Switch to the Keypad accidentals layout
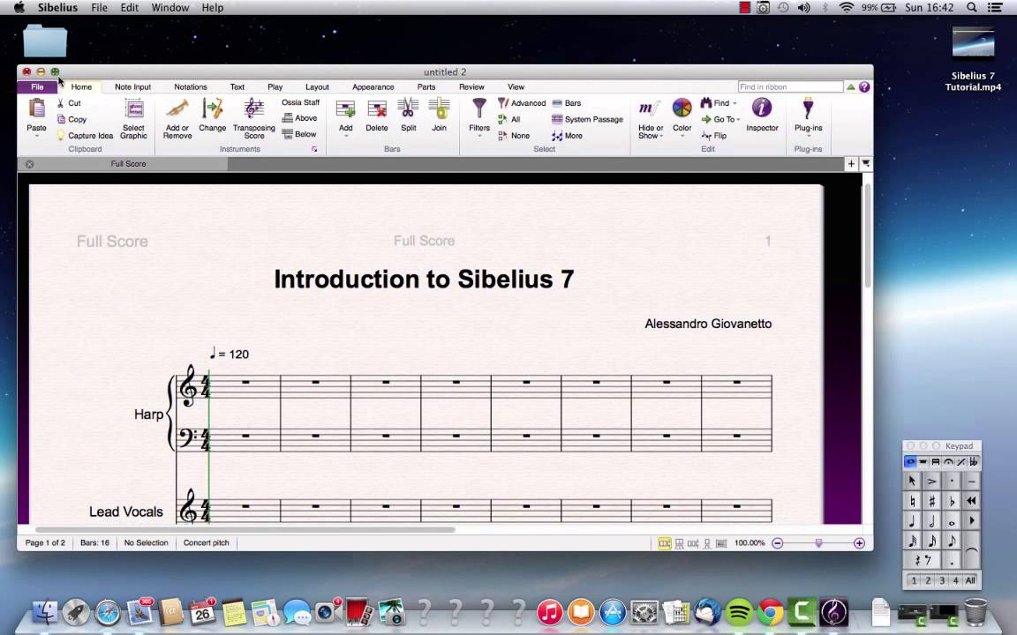The width and height of the screenshot is (1017, 635). [x=974, y=462]
